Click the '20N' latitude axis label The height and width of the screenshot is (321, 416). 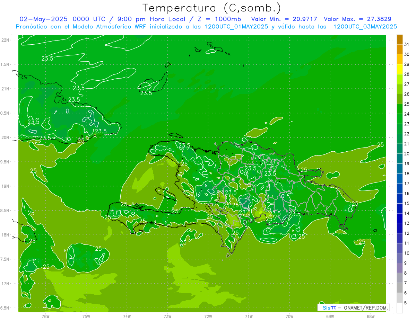point(6,137)
